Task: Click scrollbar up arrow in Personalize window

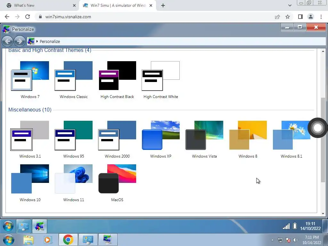Action: click(x=323, y=51)
